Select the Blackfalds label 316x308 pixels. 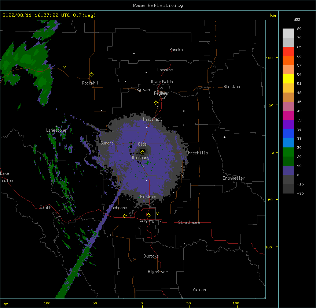(162, 82)
